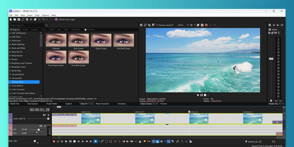
Task: Click the Open folder icon in the main toolbar
Action: [x=15, y=20]
